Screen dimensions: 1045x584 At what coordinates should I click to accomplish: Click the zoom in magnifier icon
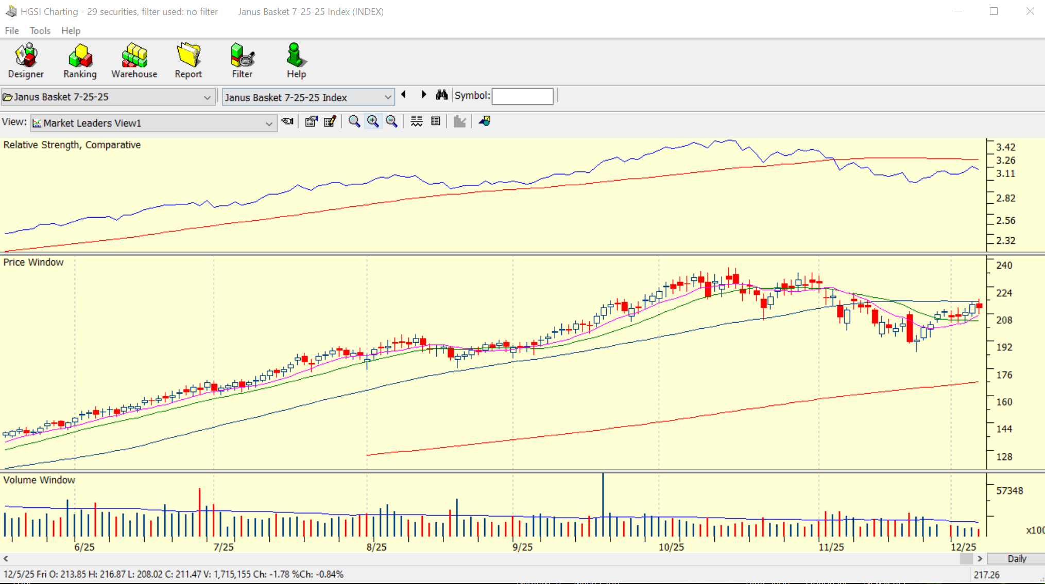pyautogui.click(x=373, y=121)
